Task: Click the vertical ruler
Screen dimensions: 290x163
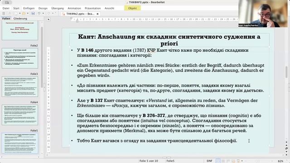Action: [x=48, y=101]
